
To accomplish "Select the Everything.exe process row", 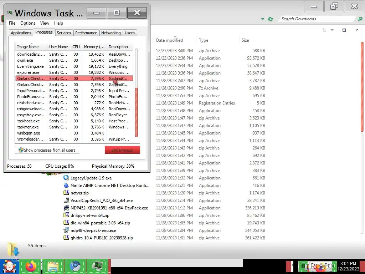I will (74, 66).
